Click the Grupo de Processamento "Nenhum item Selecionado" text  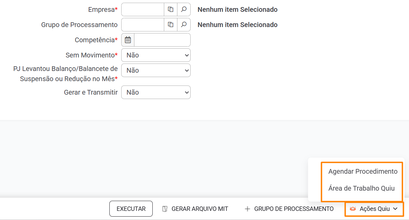click(x=237, y=25)
